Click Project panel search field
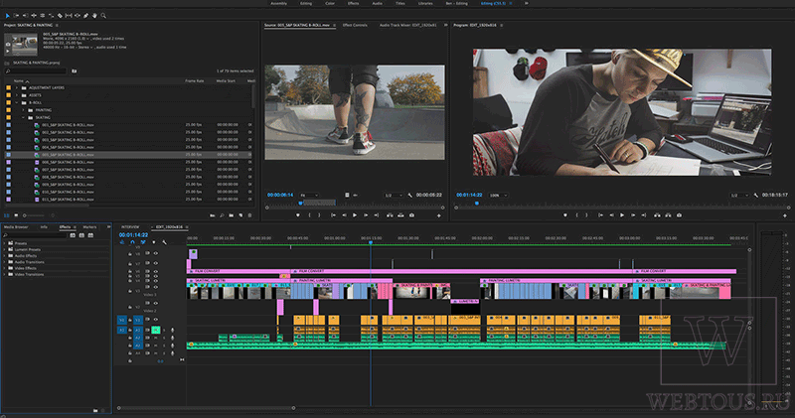Image resolution: width=795 pixels, height=418 pixels. (x=36, y=71)
